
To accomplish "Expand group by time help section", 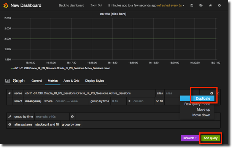I will pos(71,124).
